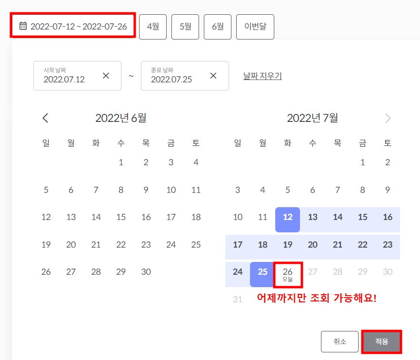Click the 시작 날짜 input field
This screenshot has width=420, height=360.
(x=78, y=76)
